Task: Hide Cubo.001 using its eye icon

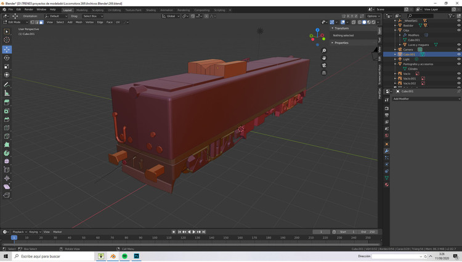Action: click(458, 54)
